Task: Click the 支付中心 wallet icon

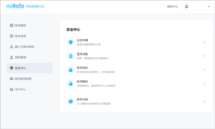Action: [11, 89]
